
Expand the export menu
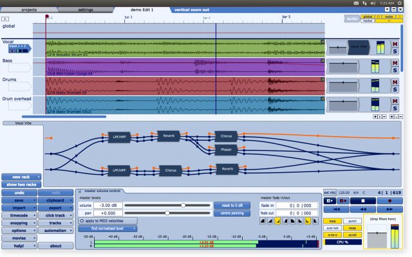(x=56, y=208)
